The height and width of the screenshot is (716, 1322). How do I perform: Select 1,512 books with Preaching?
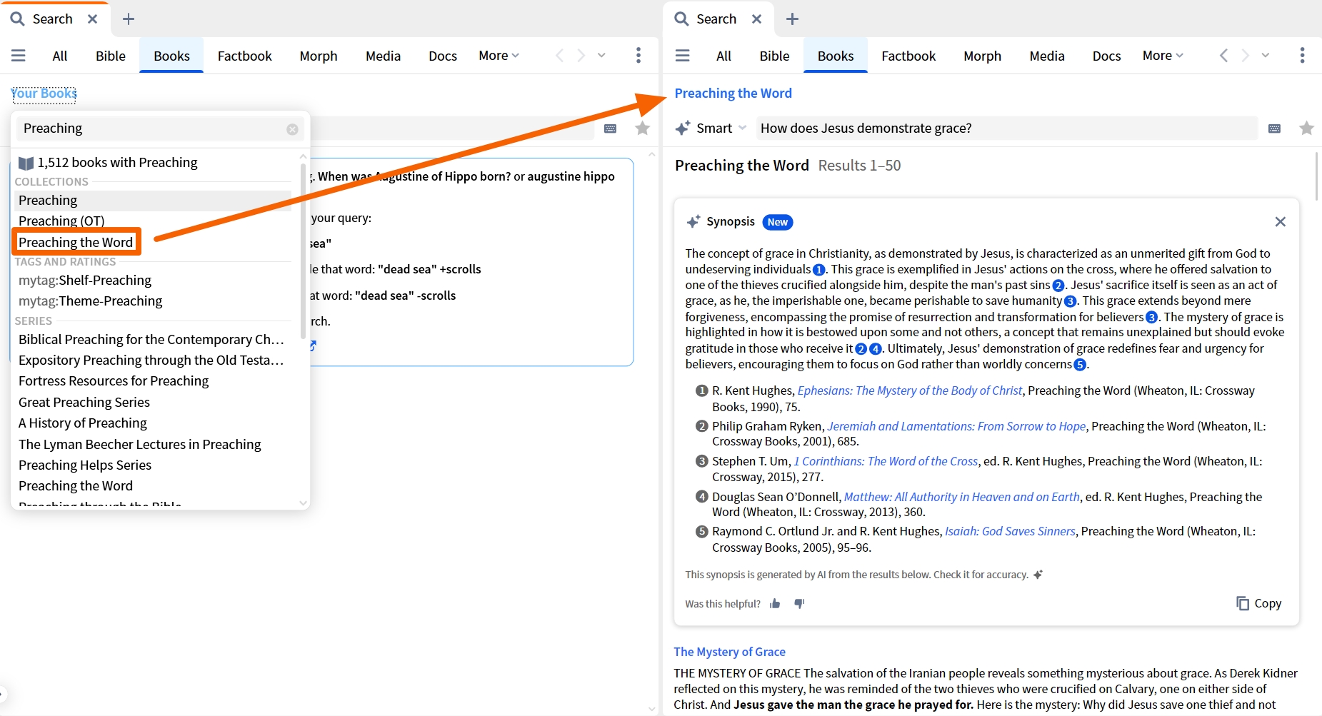coord(108,163)
